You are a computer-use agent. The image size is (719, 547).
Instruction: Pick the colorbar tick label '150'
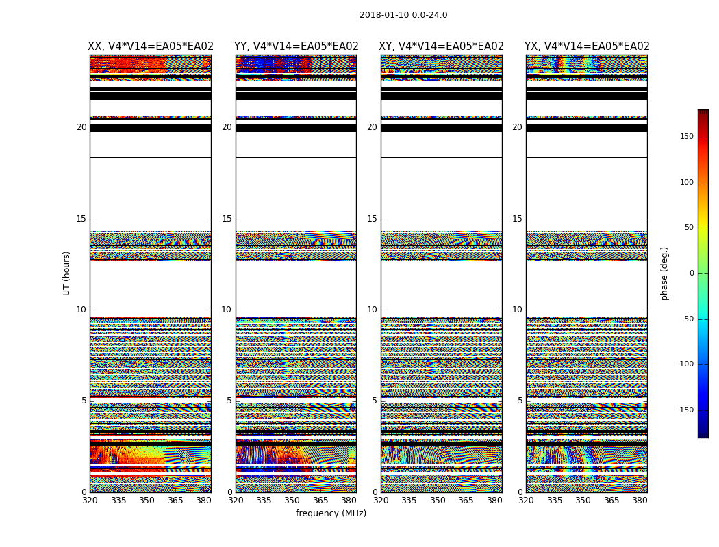(x=687, y=136)
